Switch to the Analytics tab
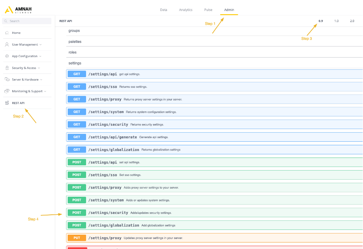 (186, 10)
